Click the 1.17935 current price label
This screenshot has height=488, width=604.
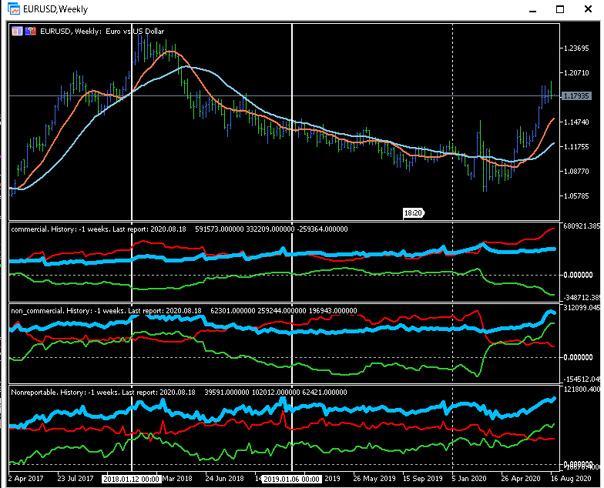[x=577, y=96]
